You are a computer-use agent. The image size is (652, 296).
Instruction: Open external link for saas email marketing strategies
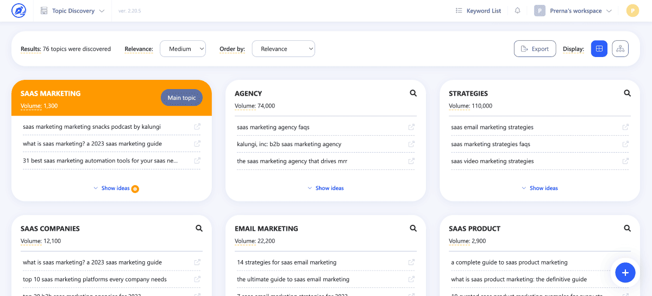pos(625,127)
